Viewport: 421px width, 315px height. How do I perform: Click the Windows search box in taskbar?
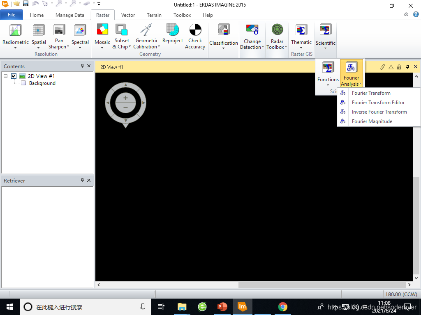(x=86, y=307)
